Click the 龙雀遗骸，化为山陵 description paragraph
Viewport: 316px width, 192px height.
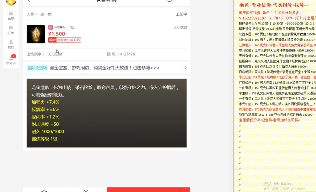click(x=105, y=91)
